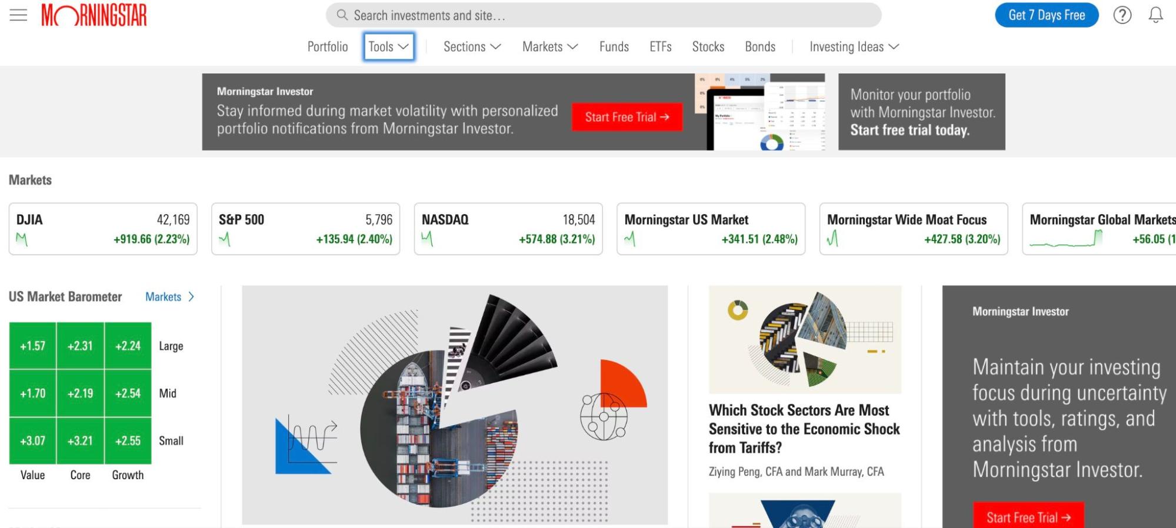Open the Morningstar Global Markets card
Screen dimensions: 1176x528
[x=1099, y=229]
